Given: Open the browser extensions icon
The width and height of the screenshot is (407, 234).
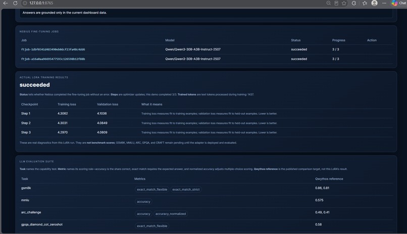Looking at the screenshot, I should pos(354,3).
